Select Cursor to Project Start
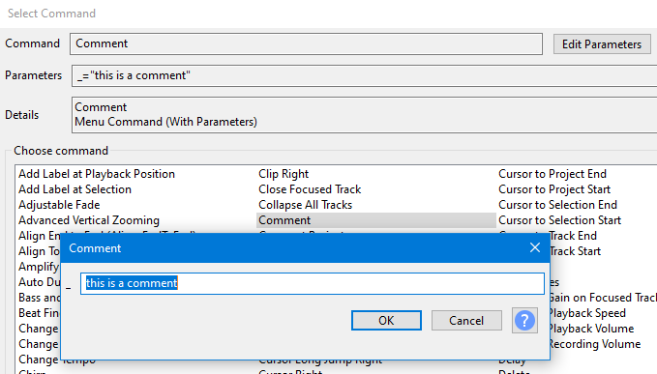657x374 pixels. [x=554, y=189]
